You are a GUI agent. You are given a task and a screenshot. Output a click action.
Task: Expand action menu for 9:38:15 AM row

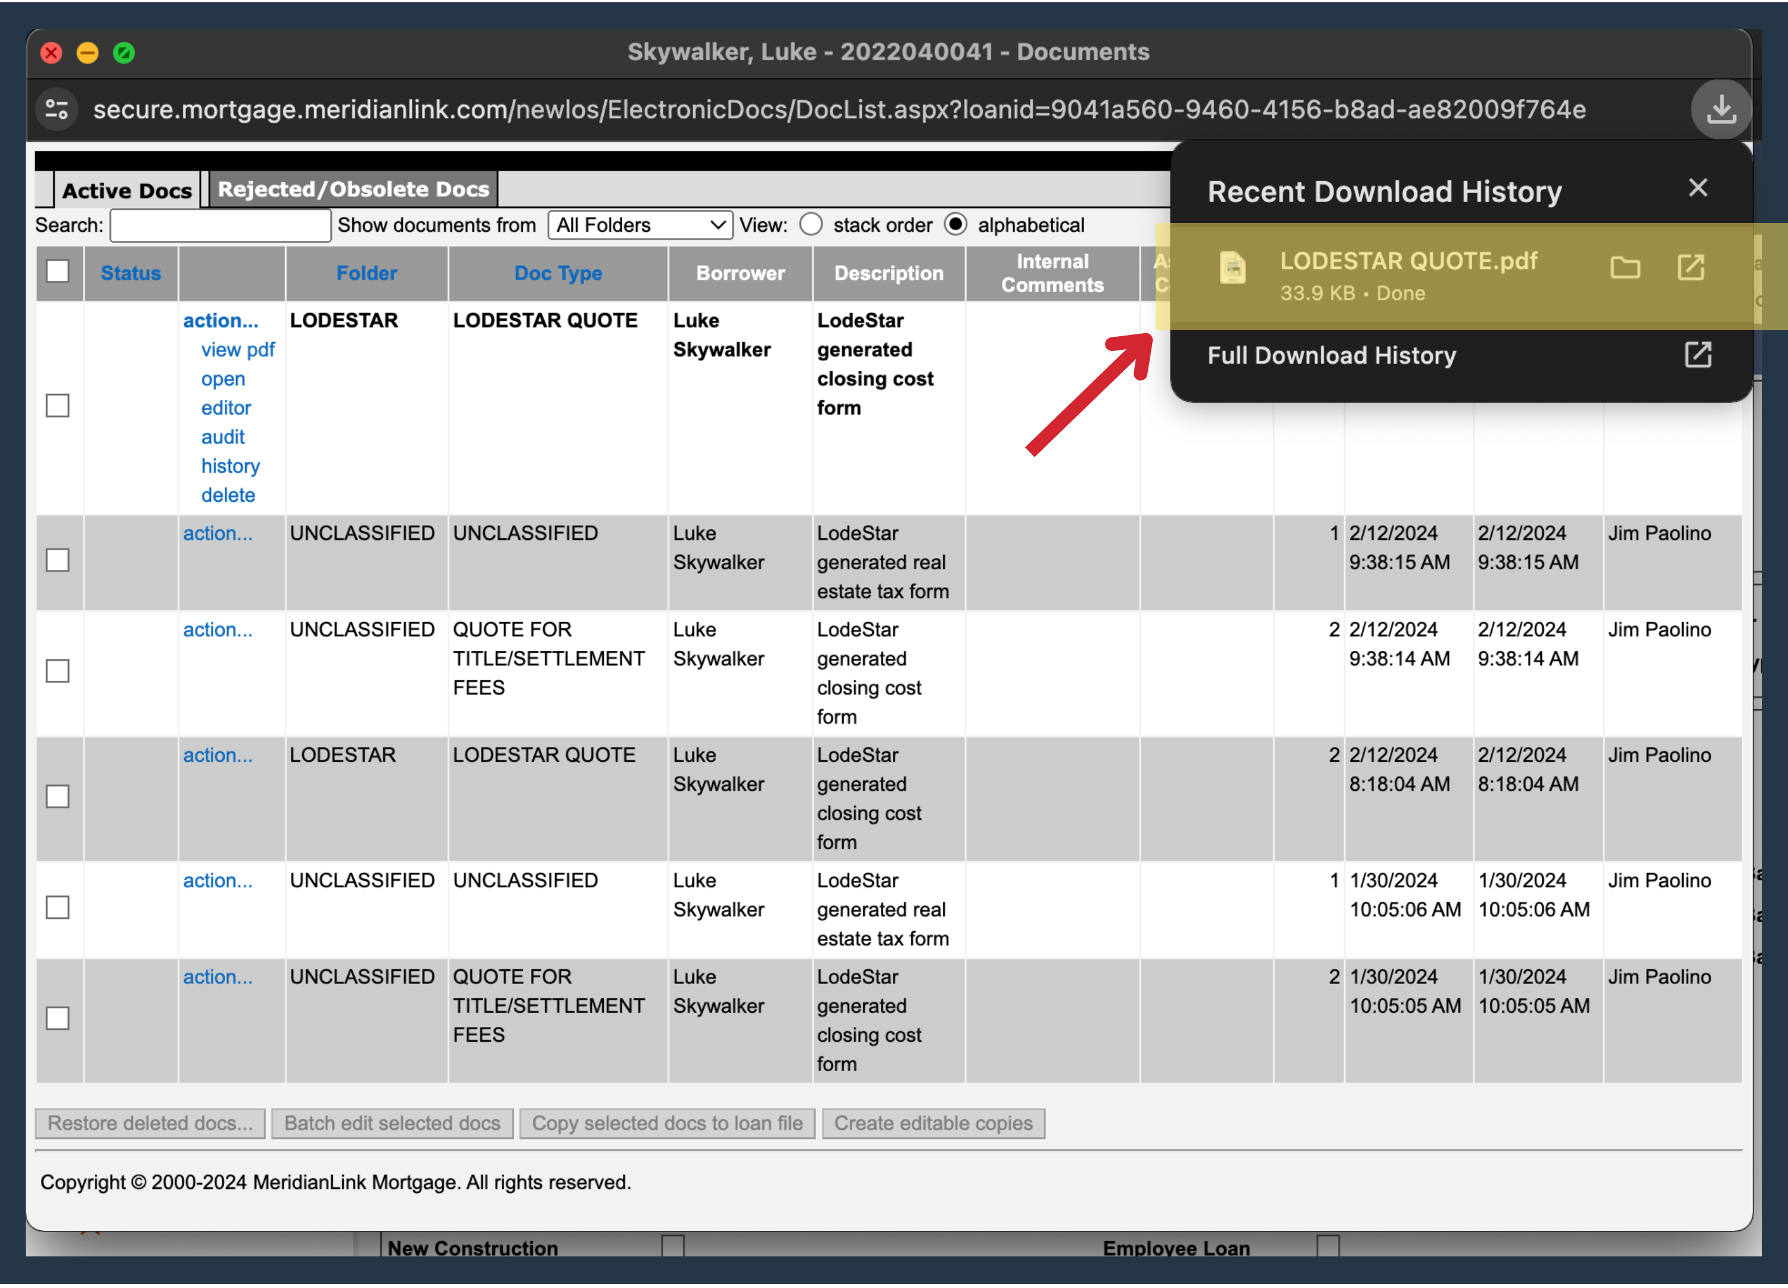pos(218,533)
